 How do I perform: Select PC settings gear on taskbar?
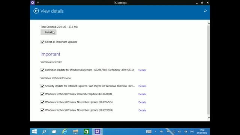(x=97, y=132)
